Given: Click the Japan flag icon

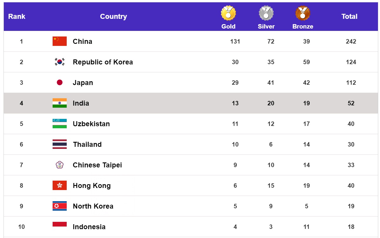Looking at the screenshot, I should [60, 82].
